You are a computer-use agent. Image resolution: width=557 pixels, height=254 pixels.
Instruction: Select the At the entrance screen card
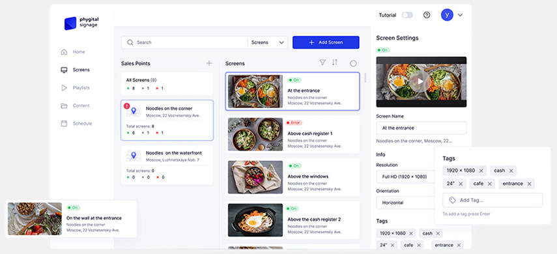[x=293, y=91]
